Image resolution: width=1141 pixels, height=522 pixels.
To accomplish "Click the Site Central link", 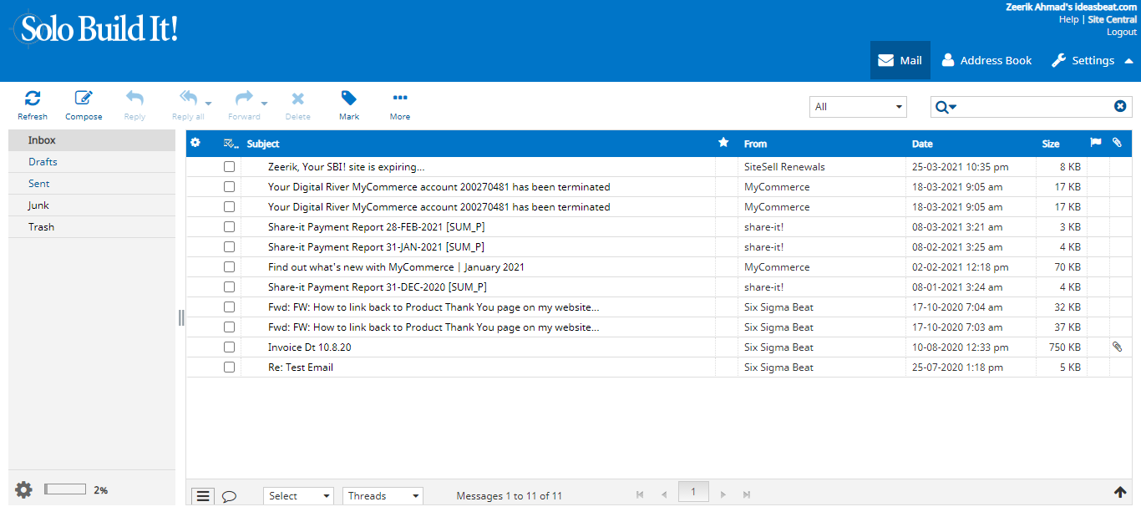I will coord(1113,19).
